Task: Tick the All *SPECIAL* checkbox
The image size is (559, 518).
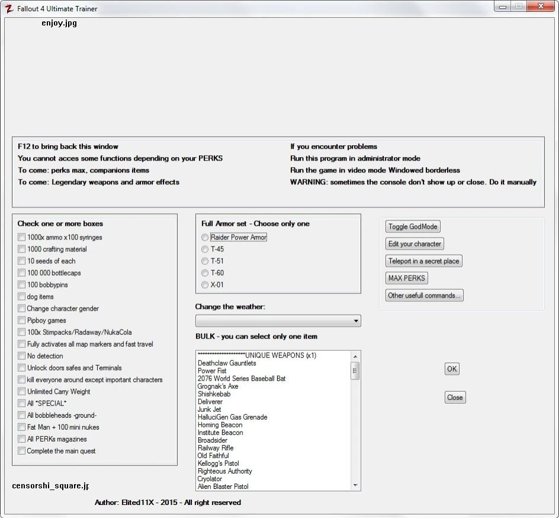Action: coord(22,404)
